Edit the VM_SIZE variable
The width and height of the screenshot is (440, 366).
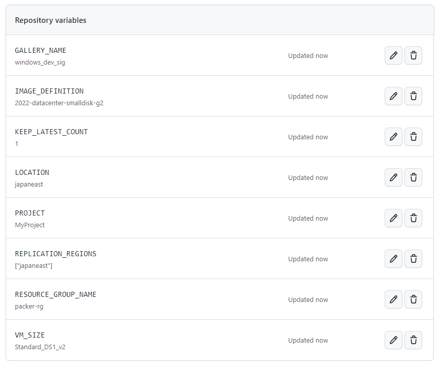click(393, 340)
